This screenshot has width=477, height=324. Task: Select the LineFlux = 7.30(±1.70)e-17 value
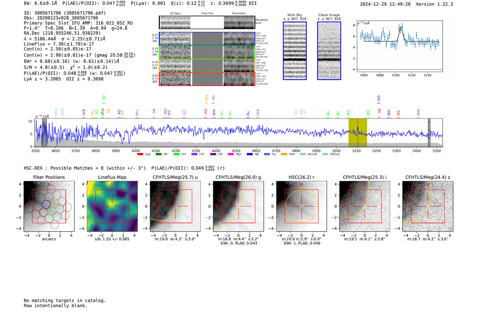[59, 44]
